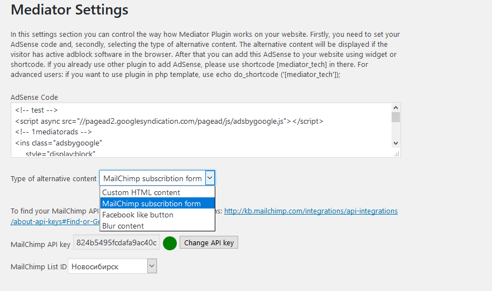Click the Mediator Settings heading
The image size is (492, 291).
click(70, 9)
